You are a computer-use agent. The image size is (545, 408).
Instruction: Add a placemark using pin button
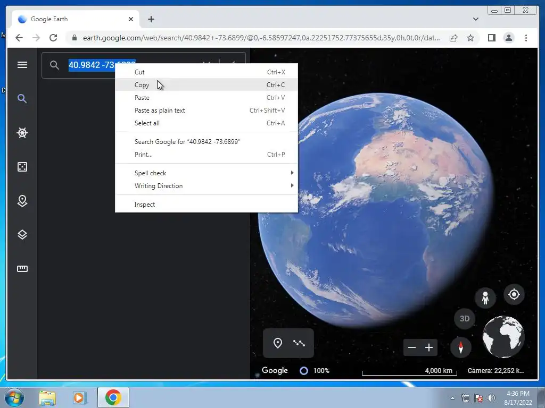[x=278, y=343]
